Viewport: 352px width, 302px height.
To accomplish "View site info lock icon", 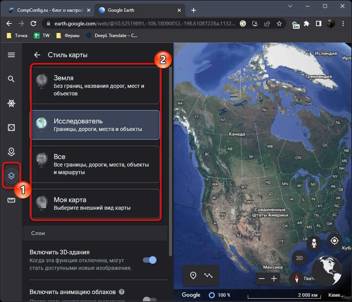I will coord(48,23).
